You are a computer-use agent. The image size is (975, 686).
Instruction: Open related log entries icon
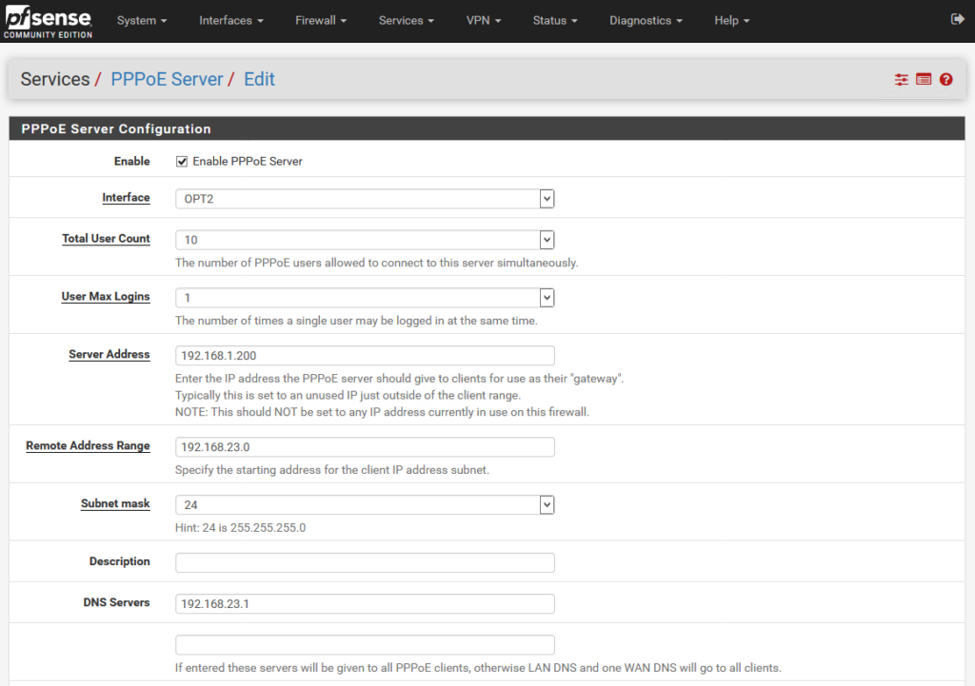click(924, 80)
